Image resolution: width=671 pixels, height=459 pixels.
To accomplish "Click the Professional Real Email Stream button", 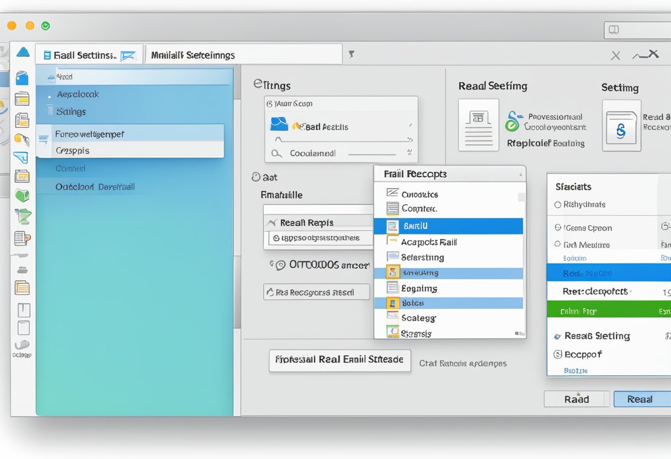I will pos(339,360).
